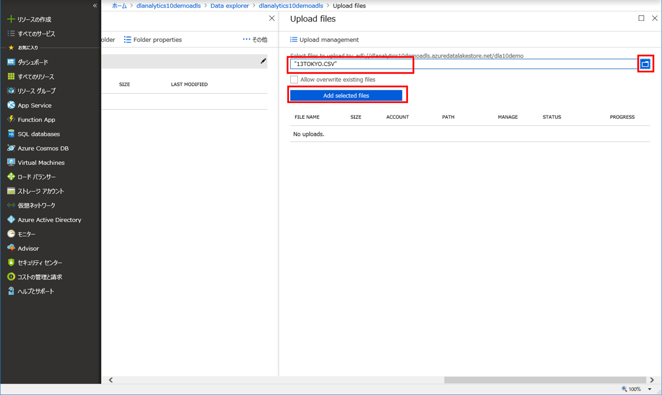Click the 100% zoom level text

point(635,389)
